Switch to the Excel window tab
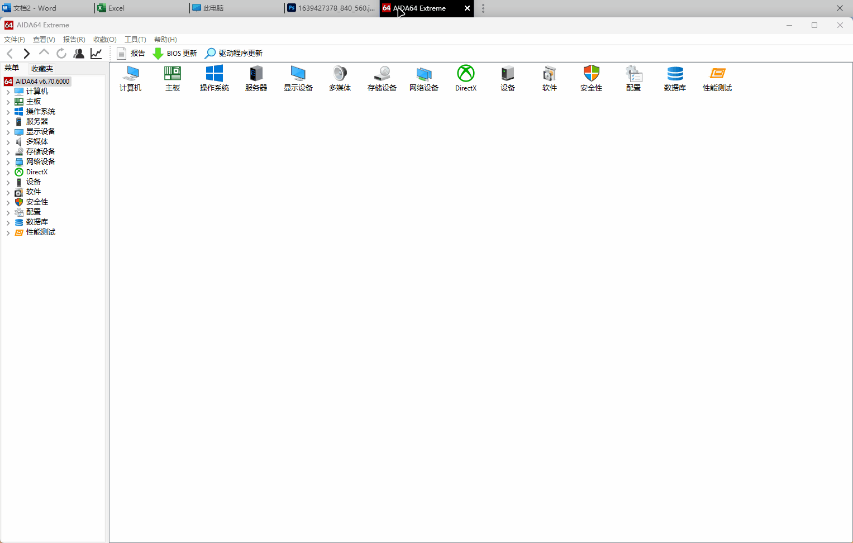 [x=116, y=8]
